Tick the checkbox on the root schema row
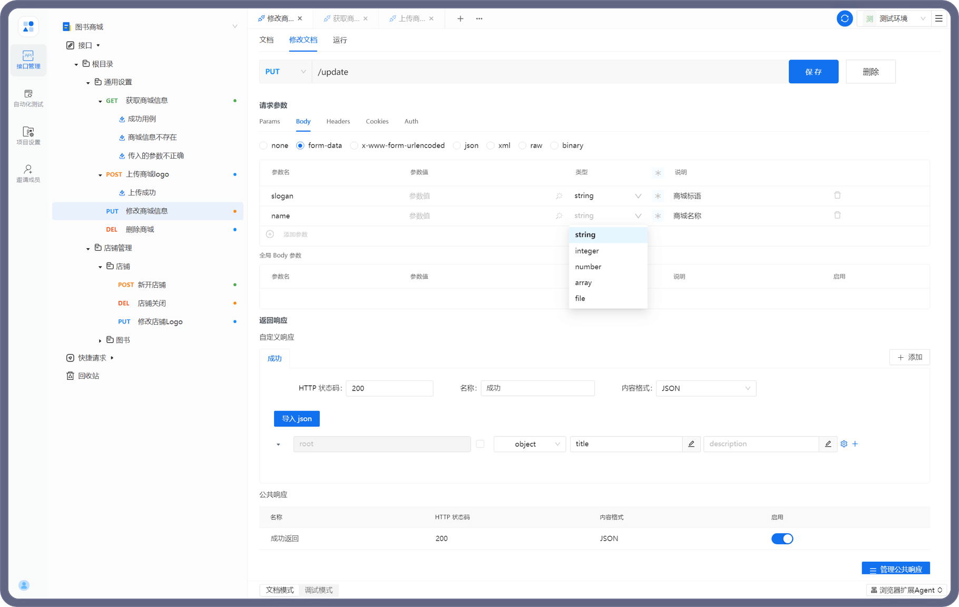 pyautogui.click(x=480, y=444)
